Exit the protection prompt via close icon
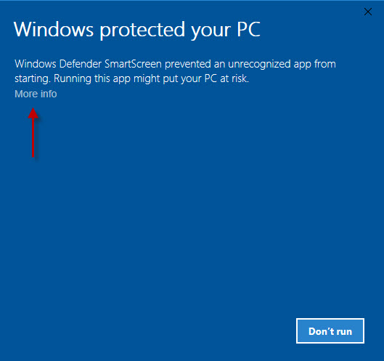Screen dimensions: 384x361 click(368, 12)
